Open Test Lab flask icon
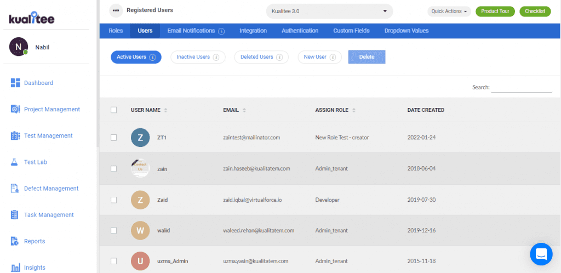Viewport: 561px width, 273px height. (15, 162)
